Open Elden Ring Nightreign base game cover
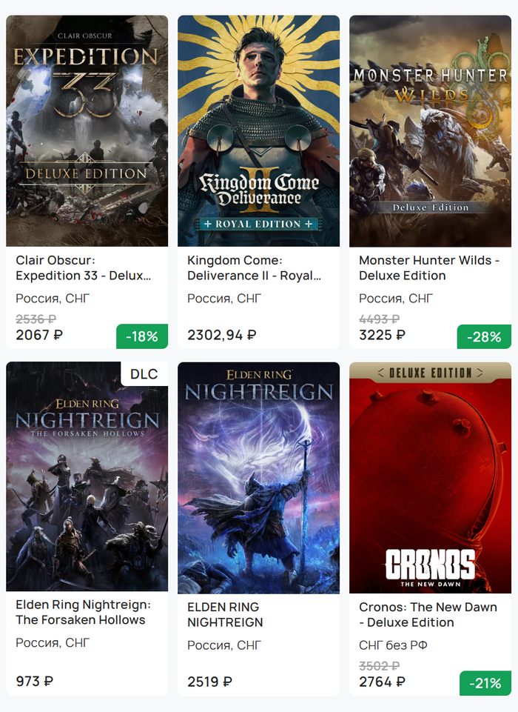518x712 pixels. coord(258,478)
